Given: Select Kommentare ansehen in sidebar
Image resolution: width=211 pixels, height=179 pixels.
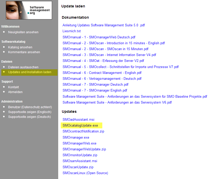Looking at the screenshot, I should pyautogui.click(x=24, y=52).
